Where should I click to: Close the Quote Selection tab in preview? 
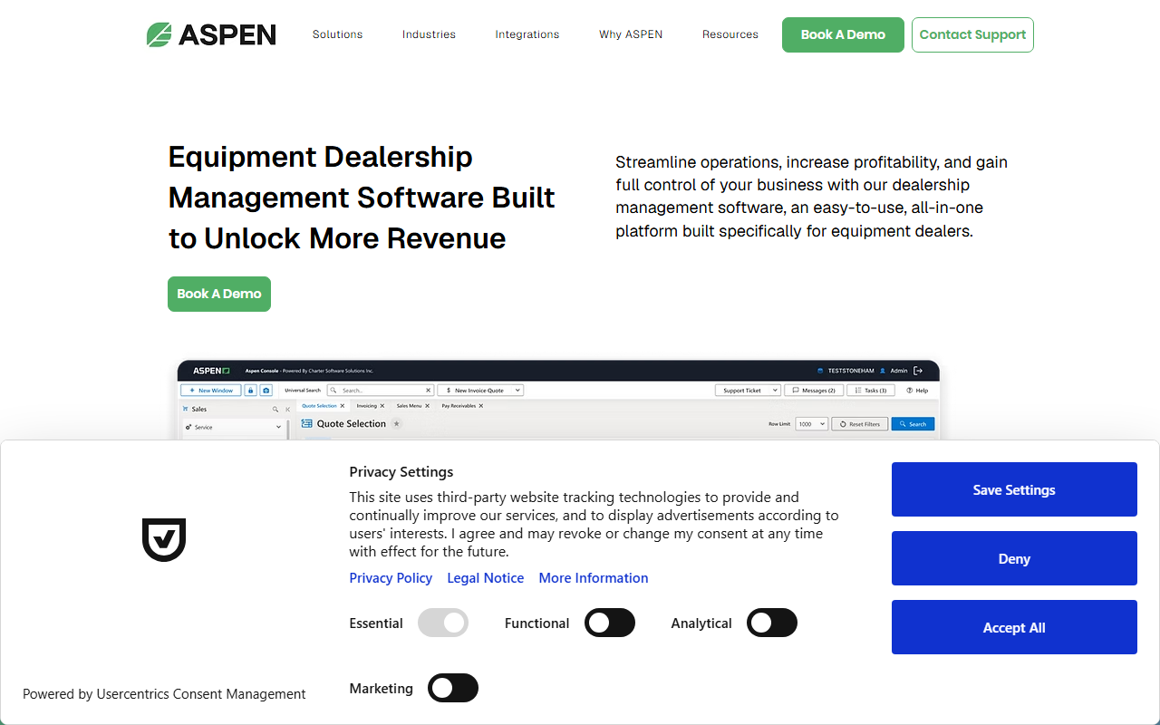point(343,406)
